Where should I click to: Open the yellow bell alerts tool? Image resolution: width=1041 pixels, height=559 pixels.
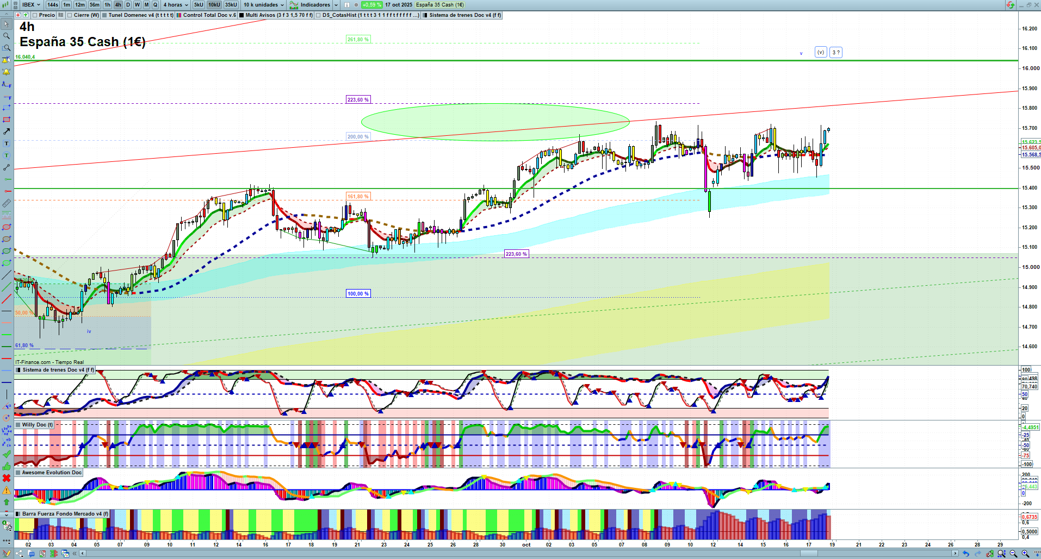click(x=7, y=72)
